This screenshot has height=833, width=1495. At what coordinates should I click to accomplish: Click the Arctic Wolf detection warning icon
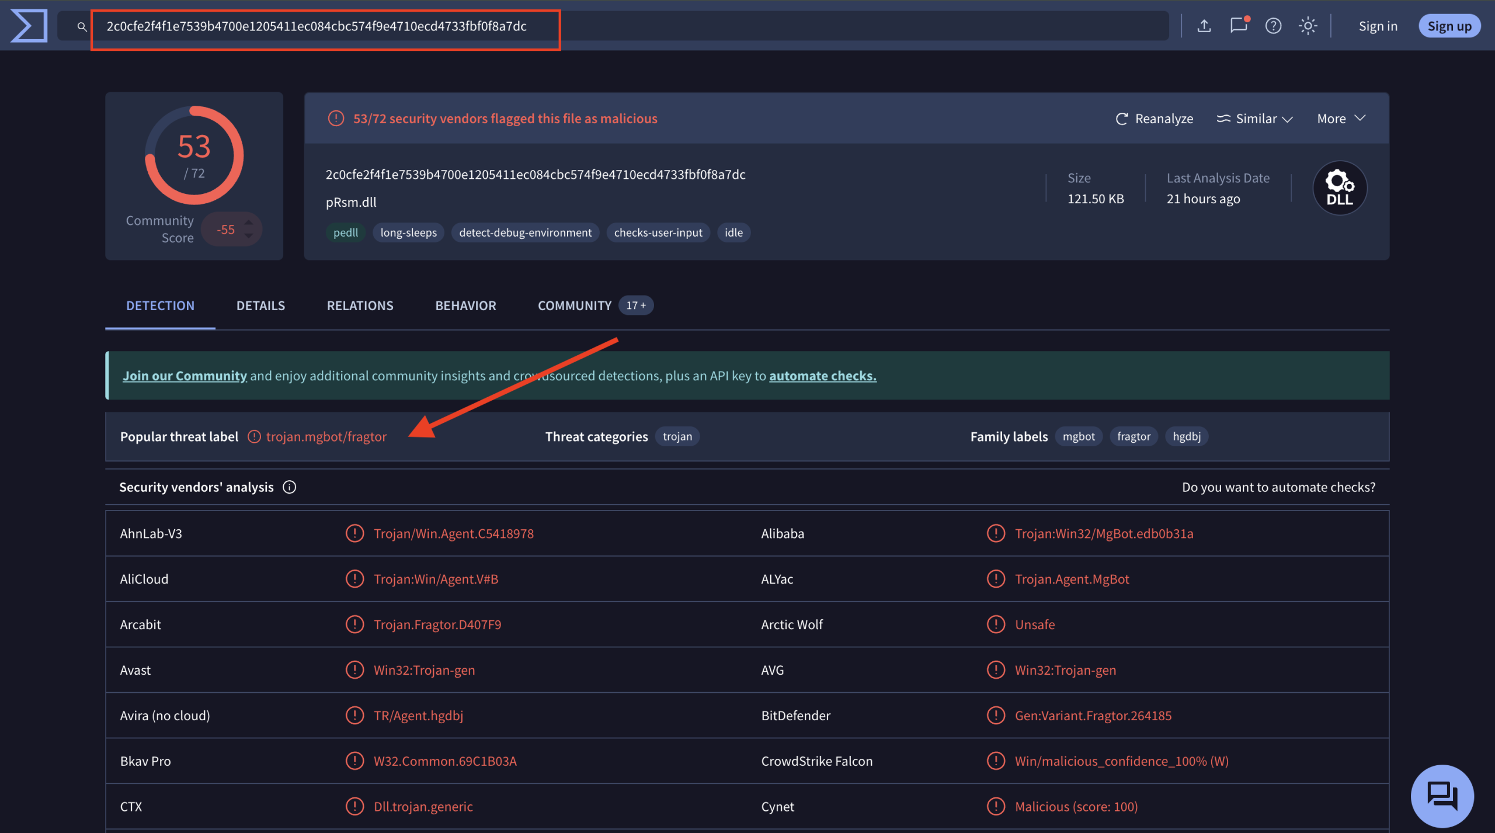[996, 624]
